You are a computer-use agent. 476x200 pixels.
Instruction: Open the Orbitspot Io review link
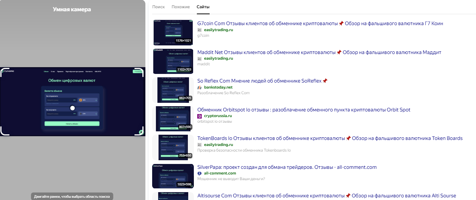pos(304,110)
